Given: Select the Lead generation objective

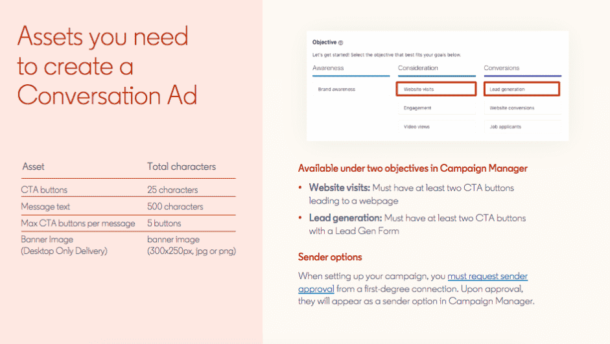Looking at the screenshot, I should click(522, 89).
